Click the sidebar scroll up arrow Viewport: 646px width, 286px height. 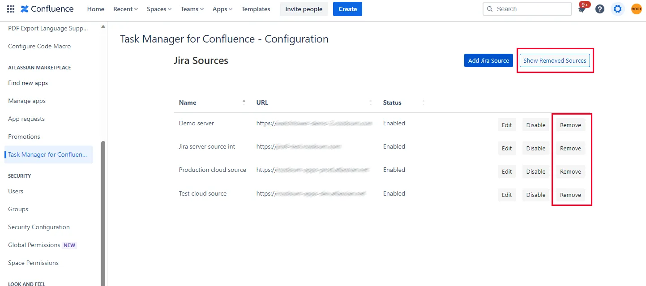tap(103, 26)
